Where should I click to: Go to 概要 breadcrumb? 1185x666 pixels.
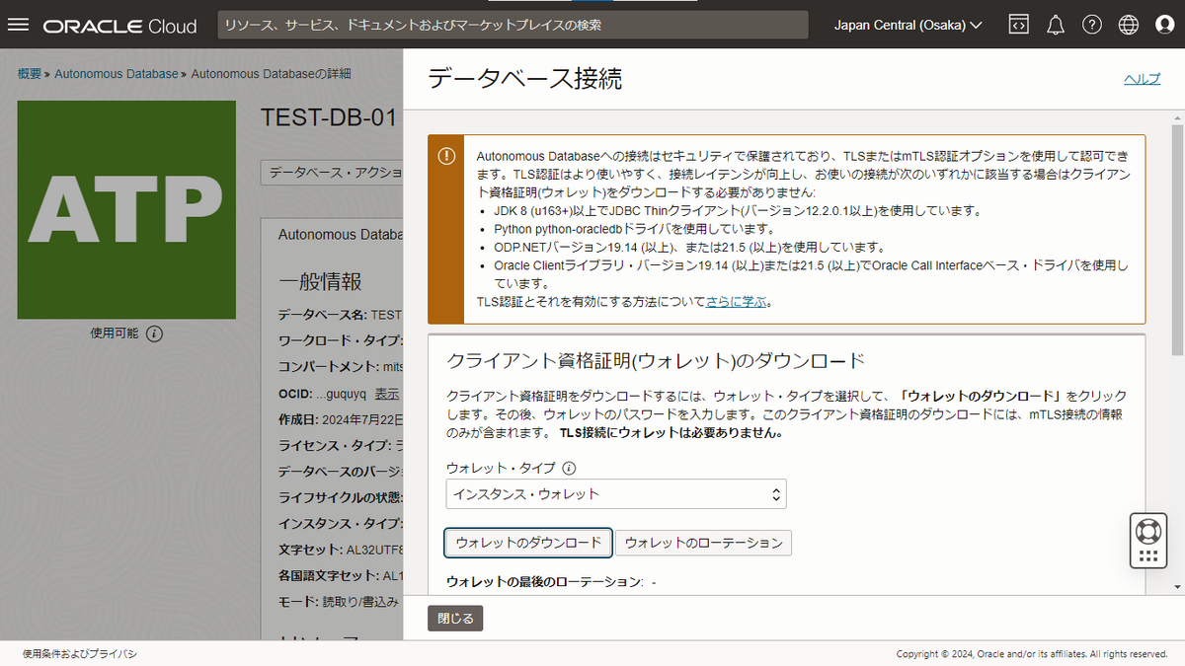coord(30,74)
